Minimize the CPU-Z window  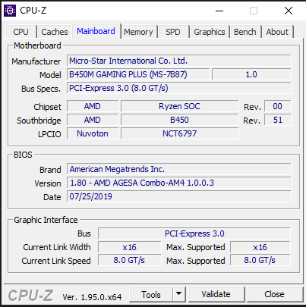click(219, 11)
